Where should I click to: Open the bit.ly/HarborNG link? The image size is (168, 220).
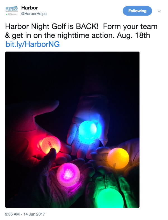(32, 44)
